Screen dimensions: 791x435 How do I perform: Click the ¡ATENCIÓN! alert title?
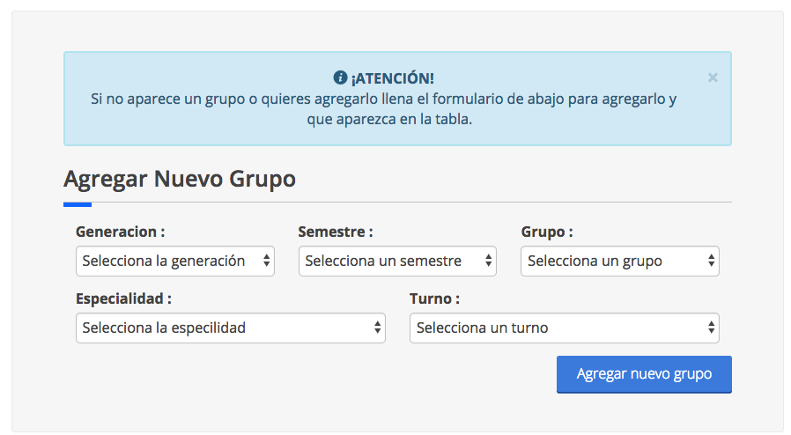point(392,77)
